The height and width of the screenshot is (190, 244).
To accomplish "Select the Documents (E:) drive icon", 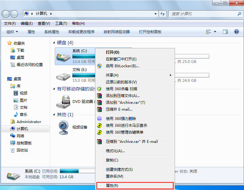I will click(63, 75).
